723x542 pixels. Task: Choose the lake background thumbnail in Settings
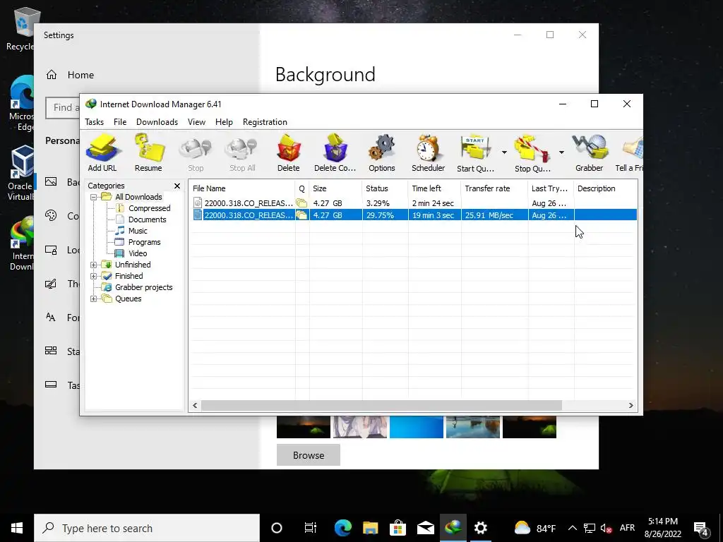point(472,427)
